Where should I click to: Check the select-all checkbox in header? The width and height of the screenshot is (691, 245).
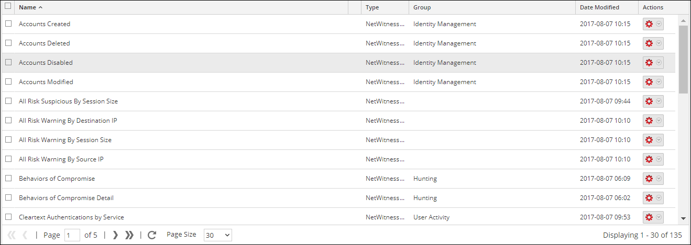pyautogui.click(x=8, y=7)
